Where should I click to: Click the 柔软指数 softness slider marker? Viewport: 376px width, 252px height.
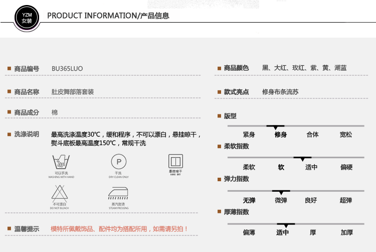coord(302,159)
